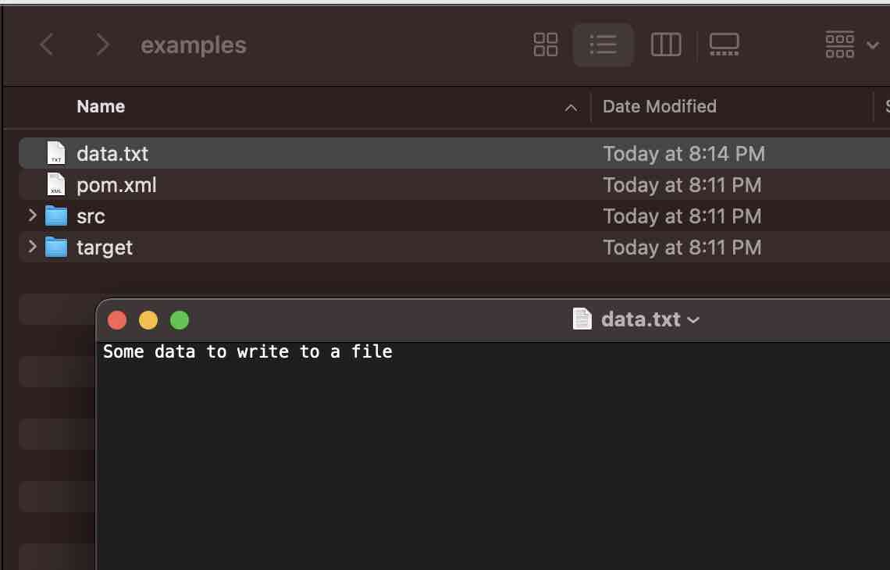Click in the text editor content area

click(x=492, y=453)
